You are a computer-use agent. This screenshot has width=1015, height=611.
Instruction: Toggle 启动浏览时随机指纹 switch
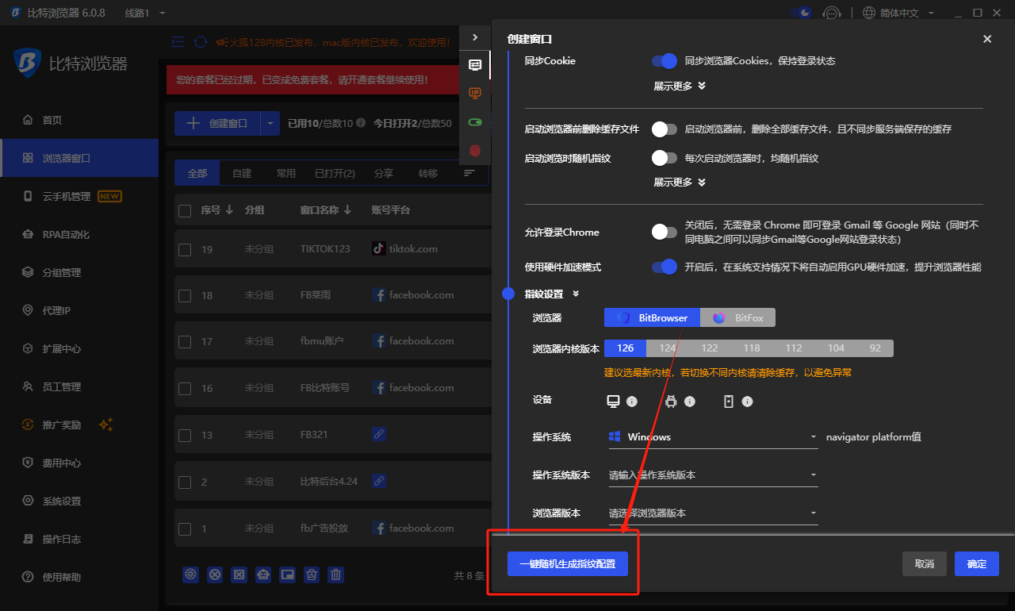click(x=665, y=158)
